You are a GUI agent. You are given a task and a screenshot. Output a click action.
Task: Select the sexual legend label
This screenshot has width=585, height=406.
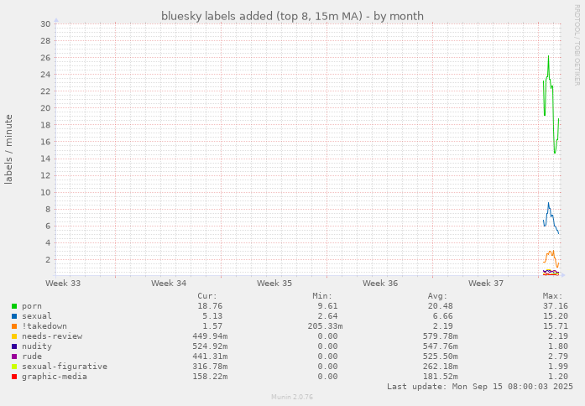(x=37, y=316)
